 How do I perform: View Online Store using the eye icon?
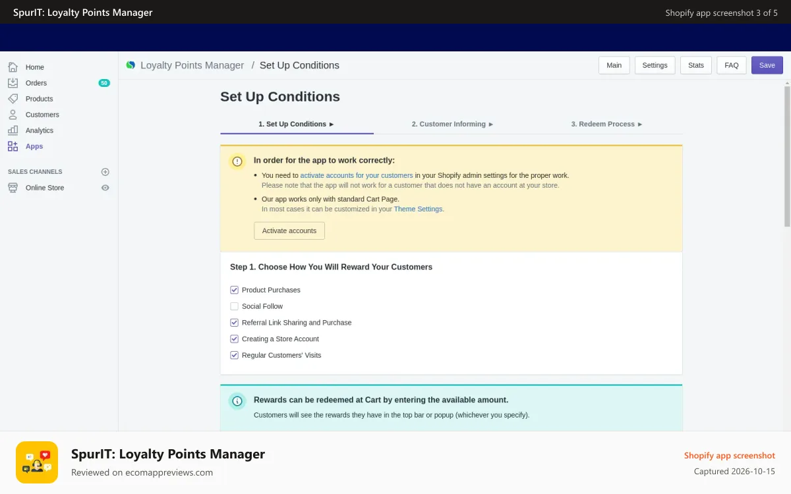(x=105, y=188)
